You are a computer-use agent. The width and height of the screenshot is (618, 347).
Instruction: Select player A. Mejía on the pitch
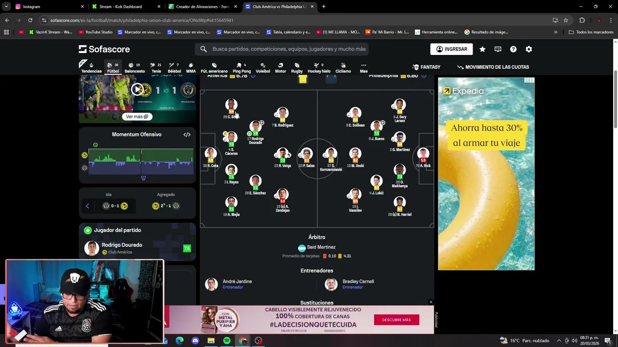(231, 206)
